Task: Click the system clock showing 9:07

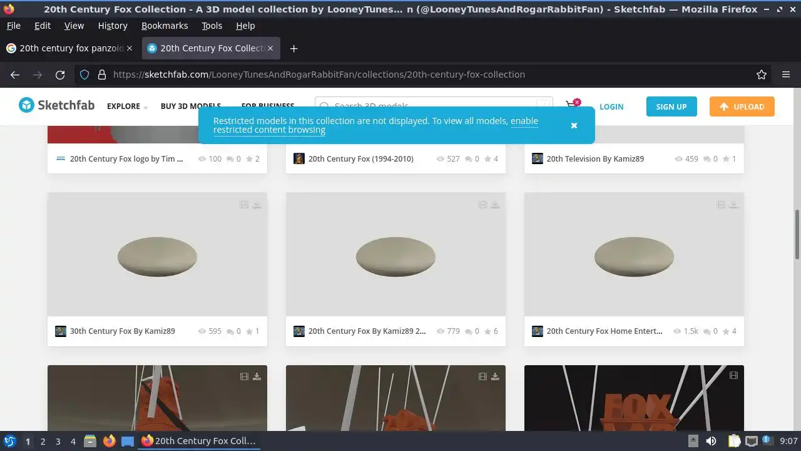Action: 788,441
